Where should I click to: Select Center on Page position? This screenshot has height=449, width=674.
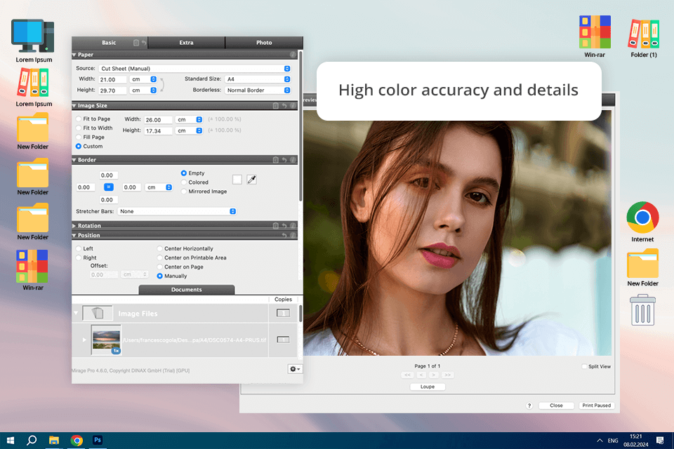tap(160, 267)
